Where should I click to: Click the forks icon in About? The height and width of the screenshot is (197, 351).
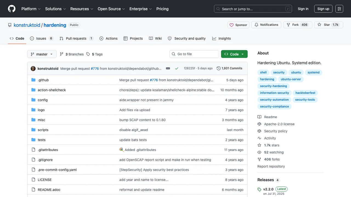[x=259, y=159]
